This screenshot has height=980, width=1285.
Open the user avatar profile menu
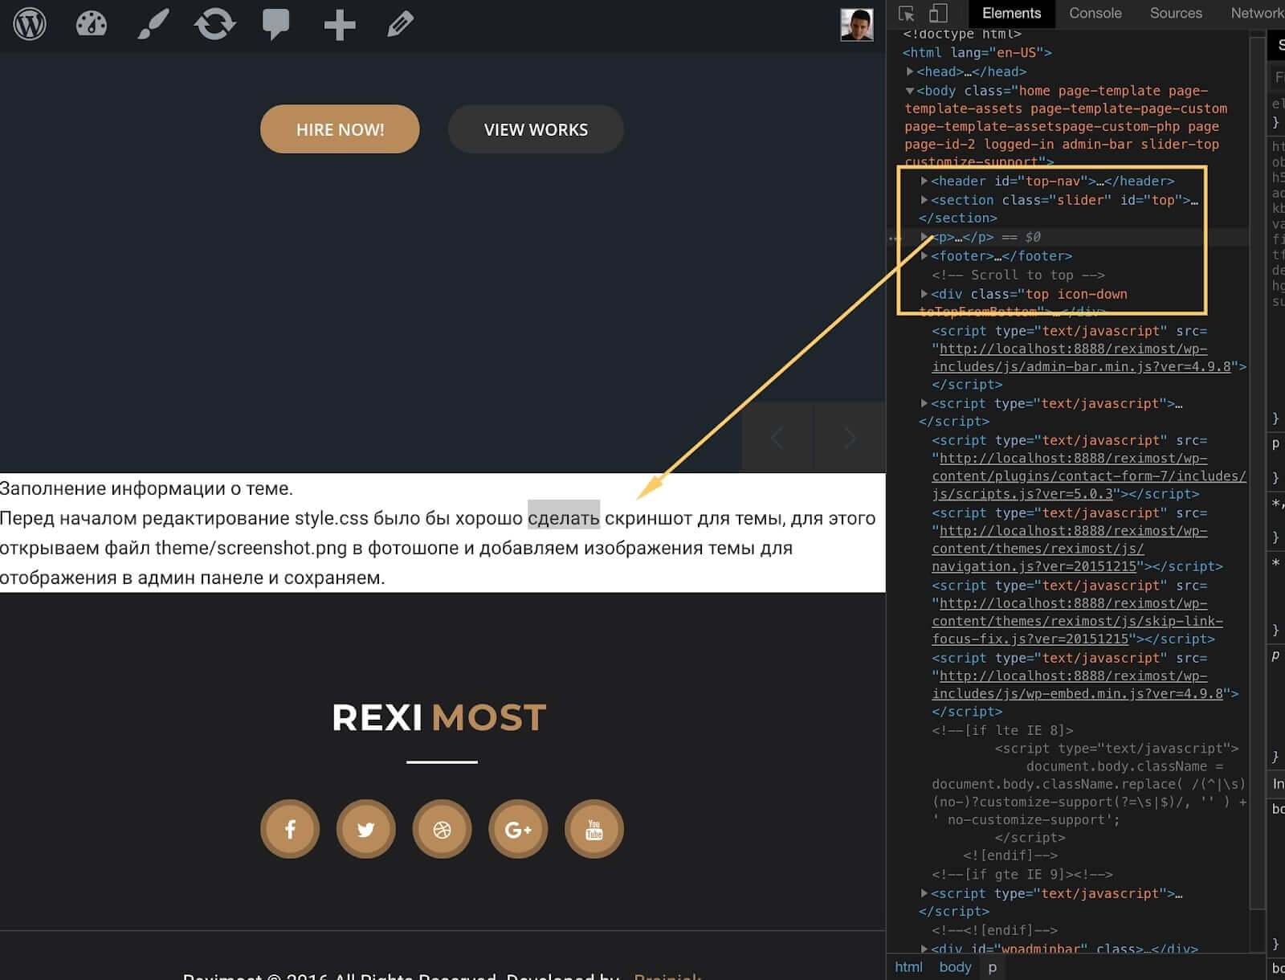click(856, 25)
